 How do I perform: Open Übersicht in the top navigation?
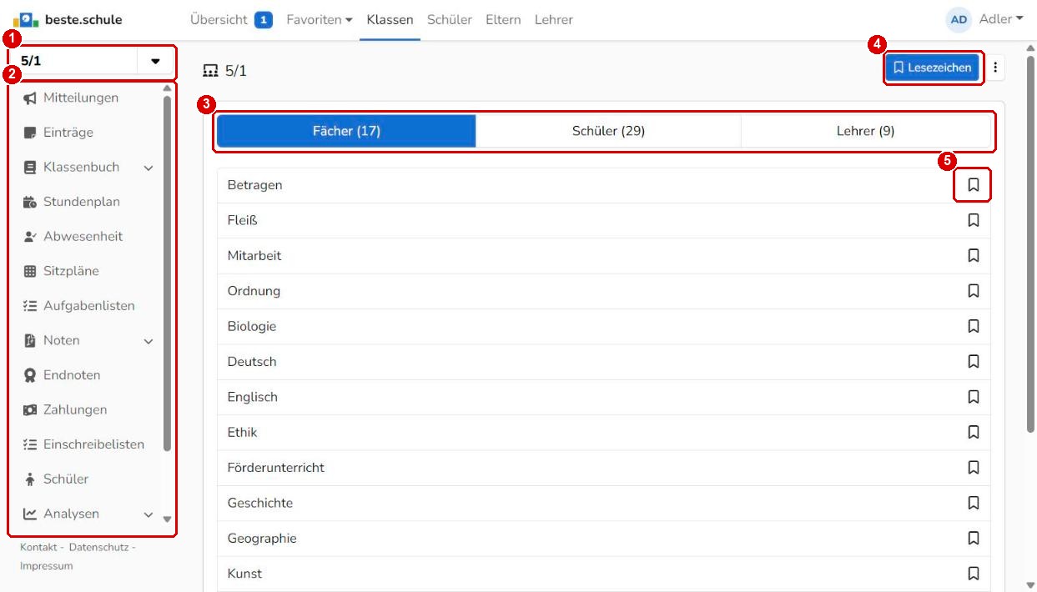click(218, 19)
